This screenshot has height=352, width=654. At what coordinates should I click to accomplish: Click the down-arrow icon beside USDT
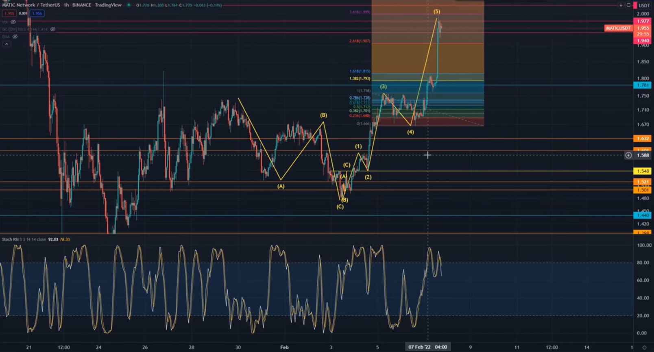[621, 5]
